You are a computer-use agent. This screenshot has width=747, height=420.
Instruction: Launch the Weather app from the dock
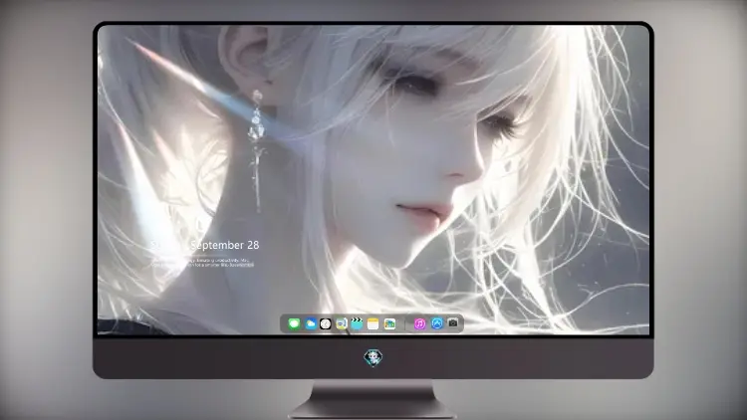(x=310, y=323)
